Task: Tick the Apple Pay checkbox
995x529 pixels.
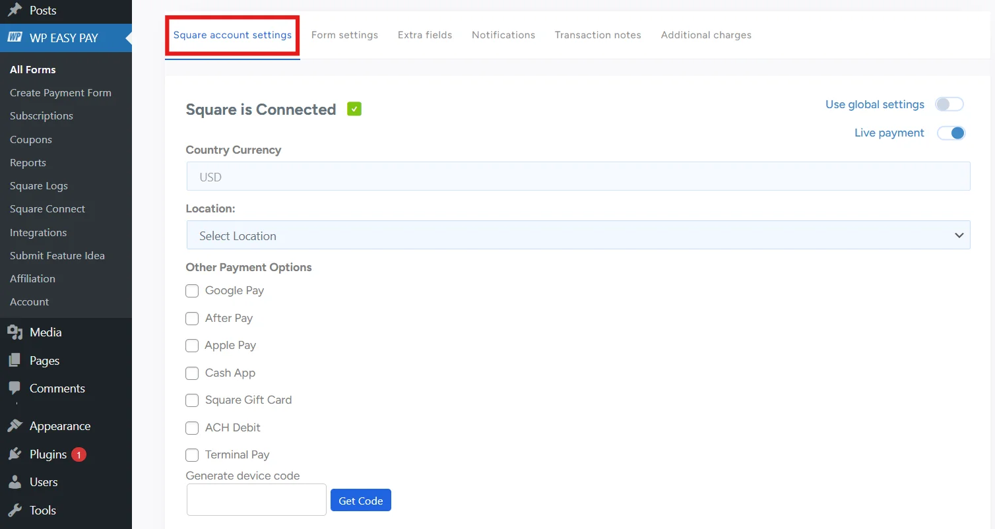Action: (x=192, y=346)
